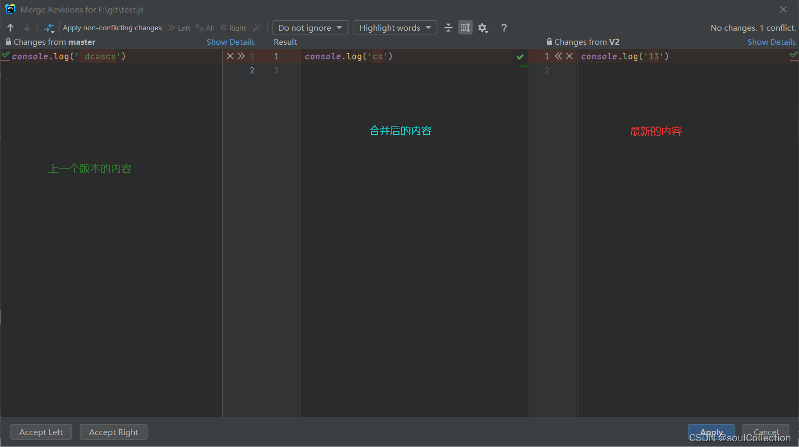Click the compare contents arrows icon
The width and height of the screenshot is (799, 447).
point(49,28)
